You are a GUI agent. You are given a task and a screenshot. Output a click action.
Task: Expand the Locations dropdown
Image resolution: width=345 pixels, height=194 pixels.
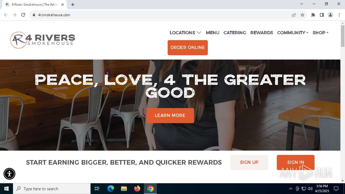click(185, 33)
